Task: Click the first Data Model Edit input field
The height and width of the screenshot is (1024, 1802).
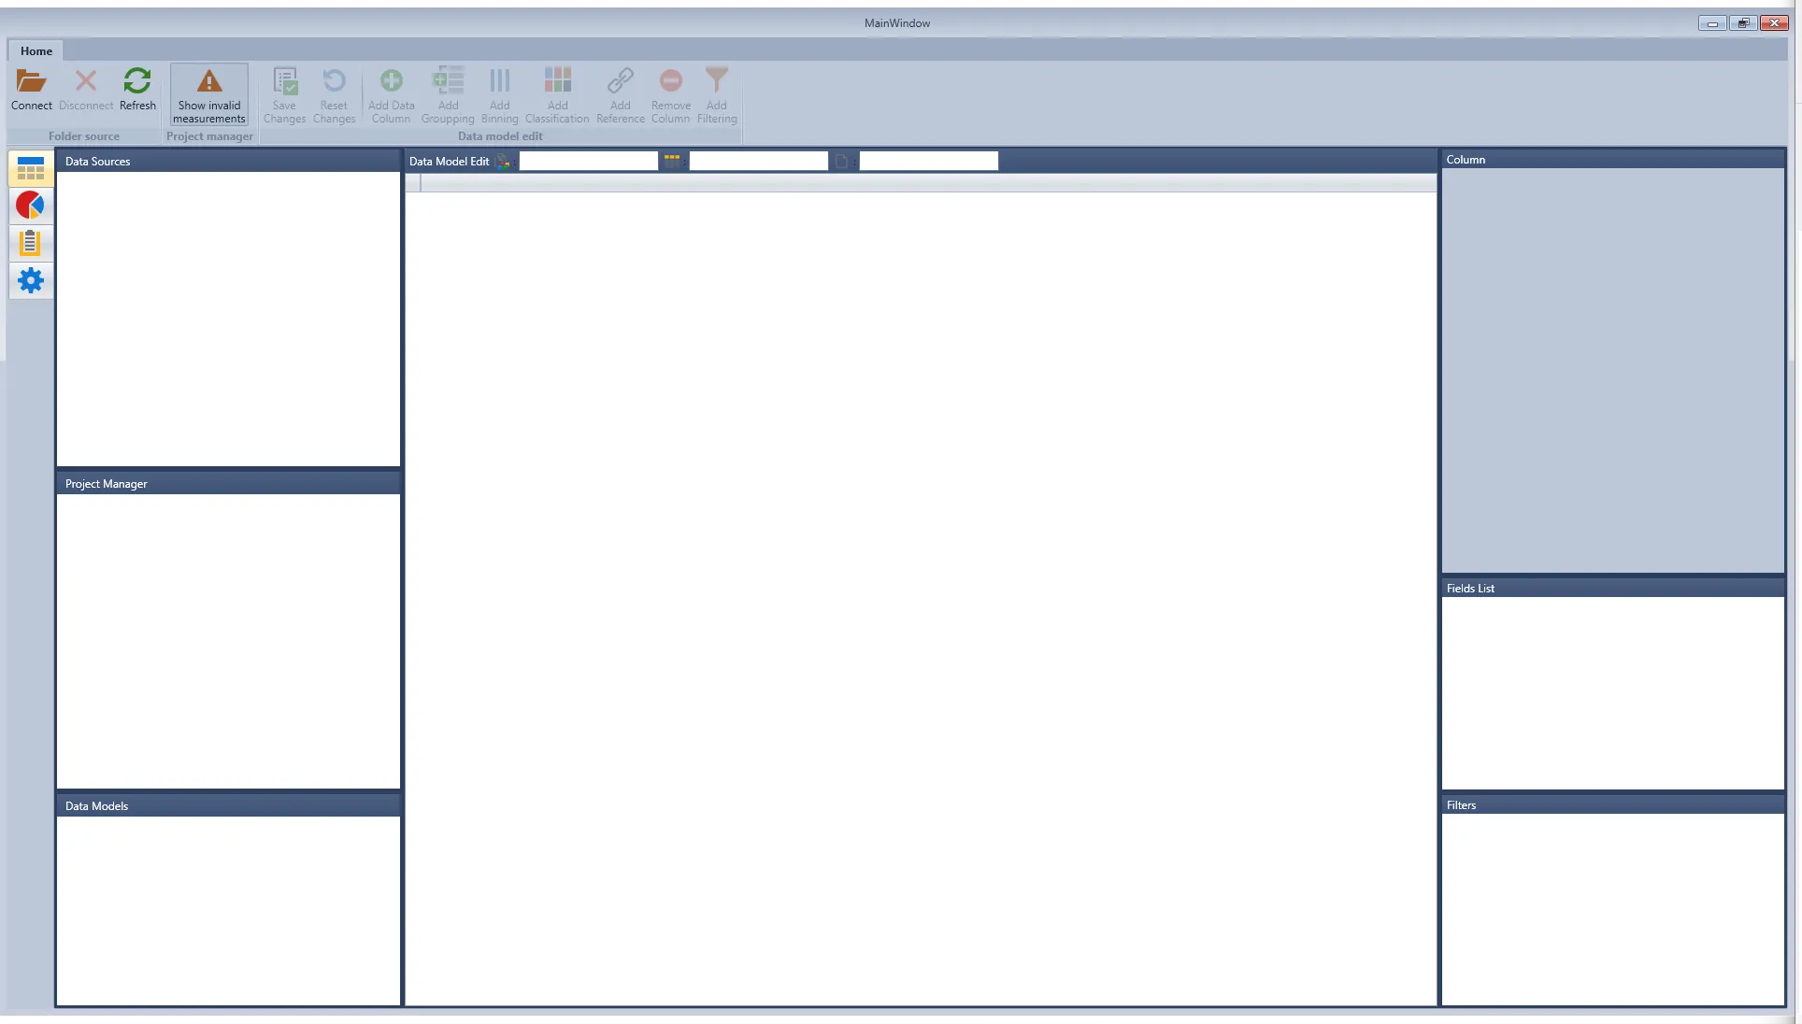Action: click(589, 161)
